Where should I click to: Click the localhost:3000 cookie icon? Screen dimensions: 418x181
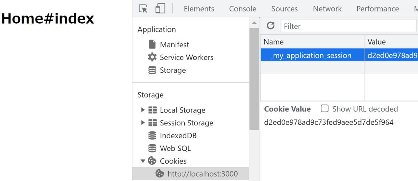pos(160,174)
